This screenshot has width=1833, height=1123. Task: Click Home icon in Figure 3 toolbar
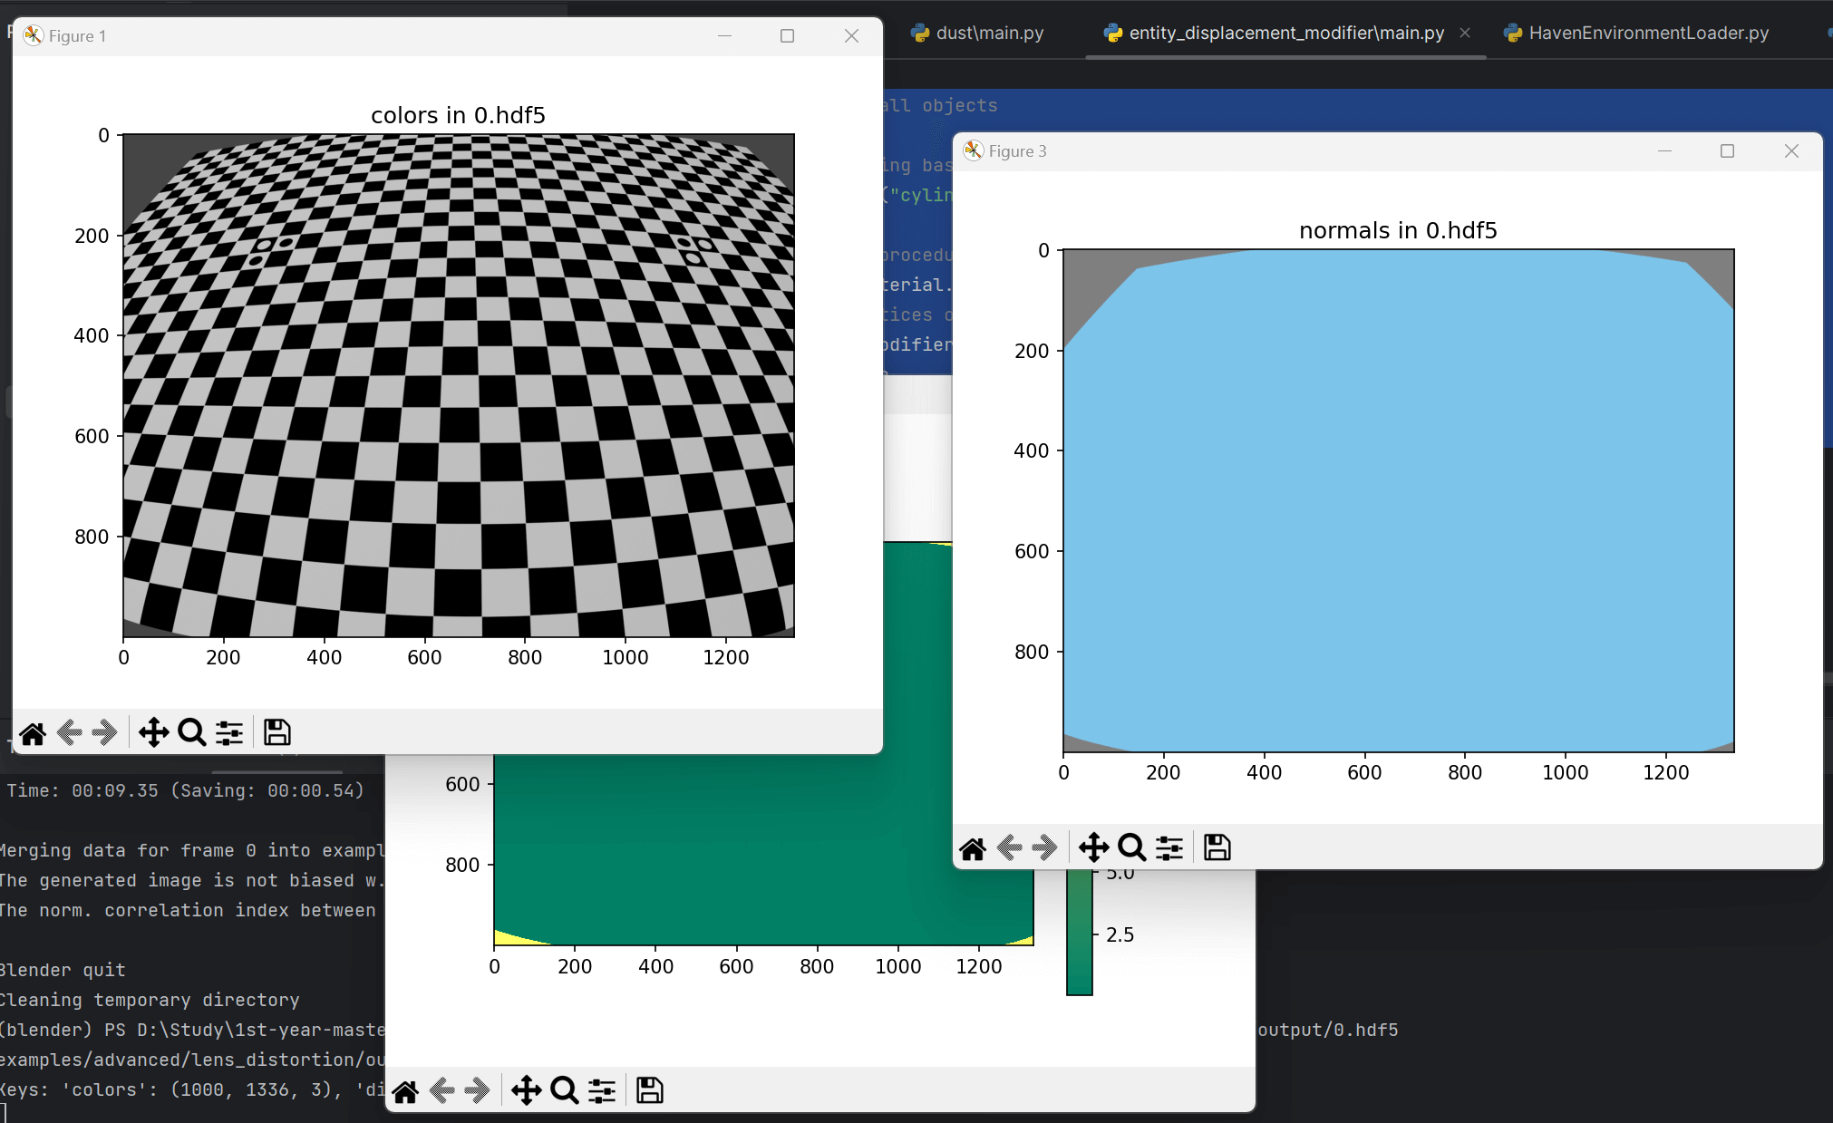pos(973,847)
